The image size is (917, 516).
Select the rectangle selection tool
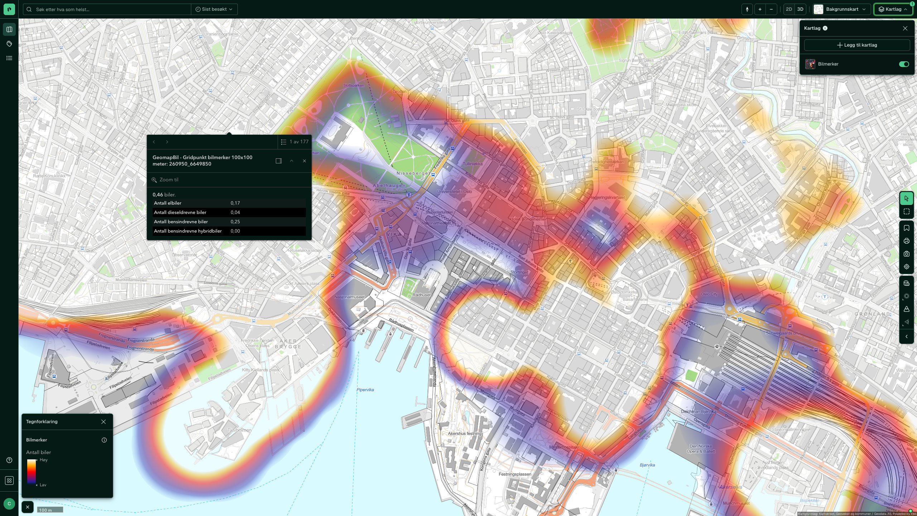click(906, 212)
